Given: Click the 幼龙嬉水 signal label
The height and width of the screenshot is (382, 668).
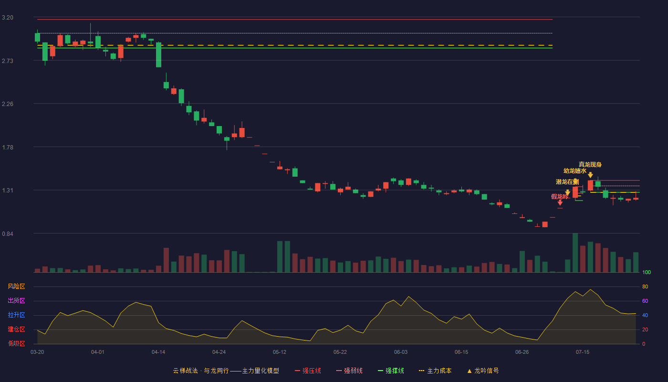Looking at the screenshot, I should click(x=575, y=171).
